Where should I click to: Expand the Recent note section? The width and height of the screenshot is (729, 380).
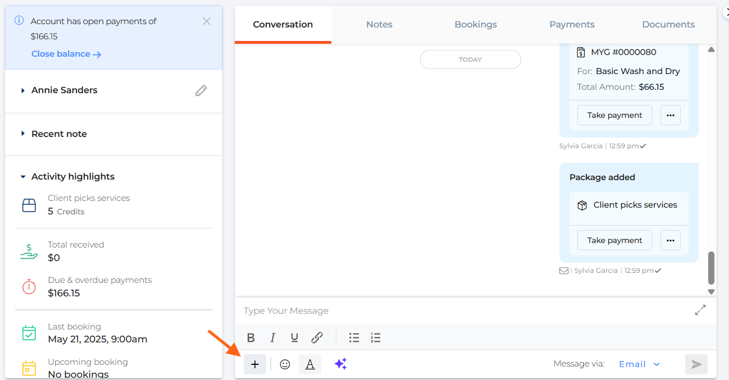23,134
